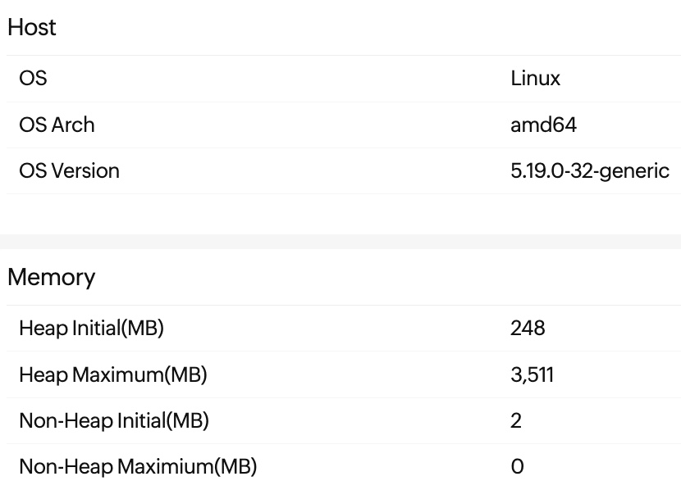Image resolution: width=681 pixels, height=490 pixels.
Task: Click the OS Version label
Action: [69, 170]
